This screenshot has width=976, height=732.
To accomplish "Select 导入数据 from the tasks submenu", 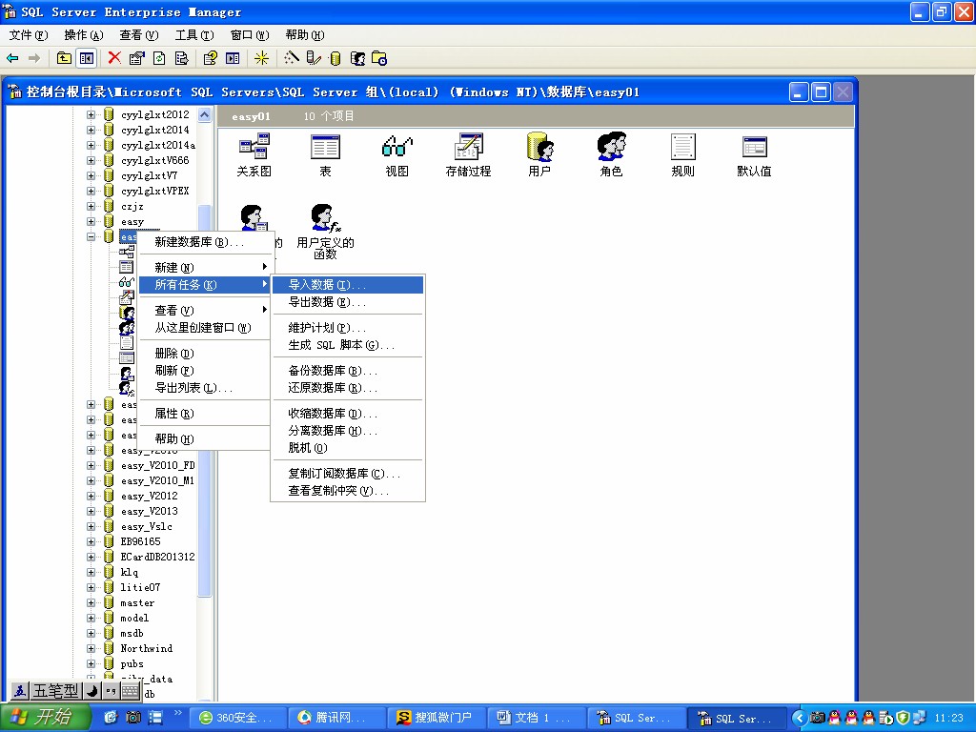I will 327,285.
